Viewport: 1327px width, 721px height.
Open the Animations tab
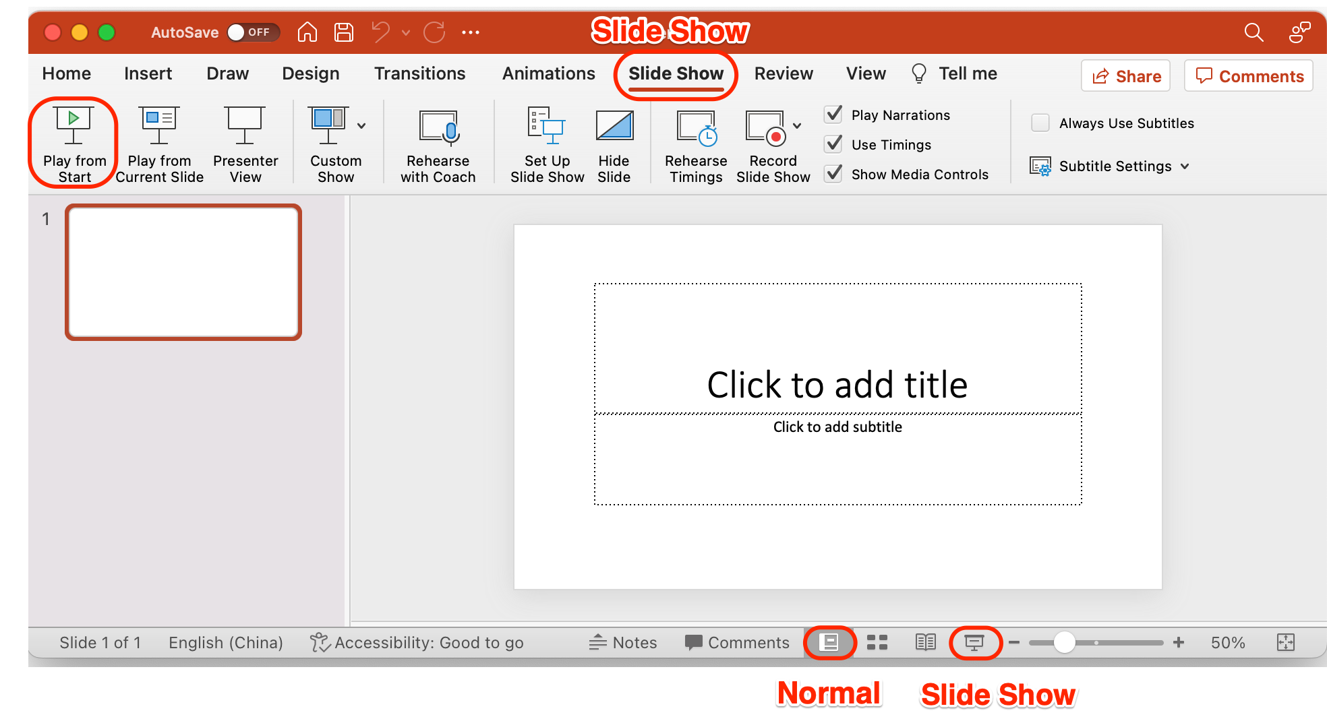click(x=548, y=73)
